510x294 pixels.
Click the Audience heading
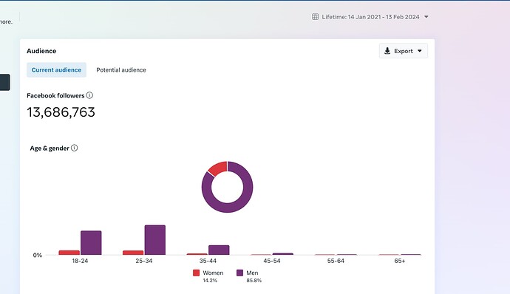coord(41,51)
